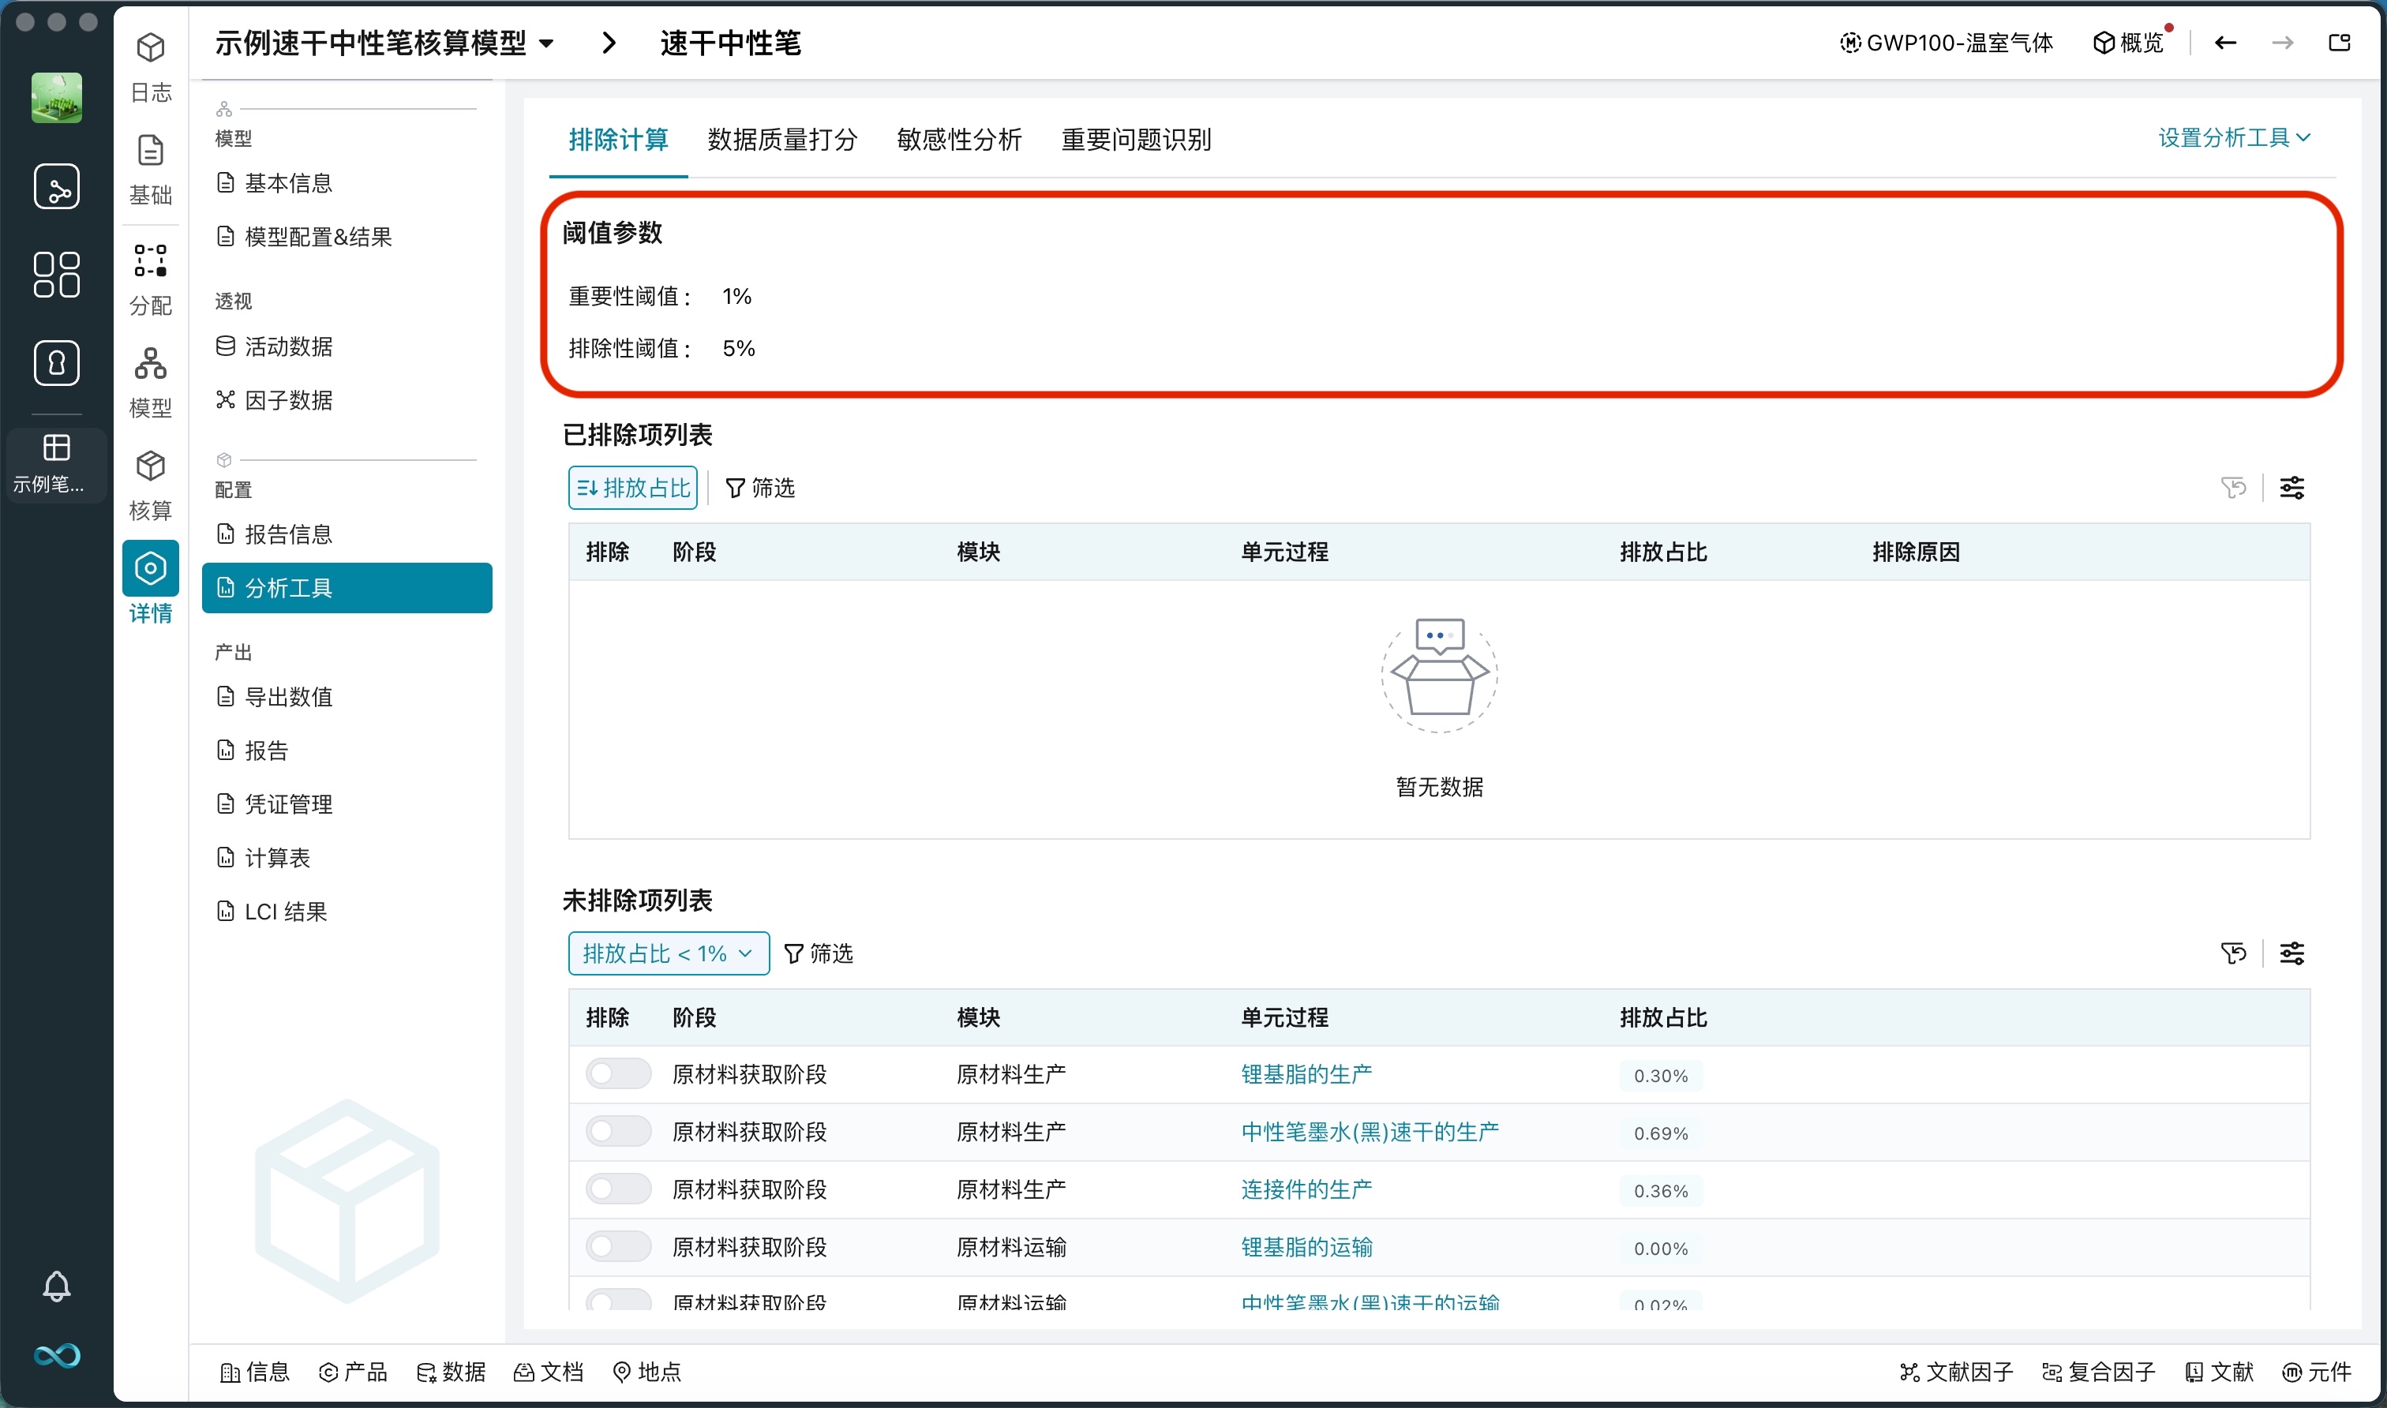Select the 基础 sidebar icon
Screen dimensions: 2387x1408
click(151, 167)
